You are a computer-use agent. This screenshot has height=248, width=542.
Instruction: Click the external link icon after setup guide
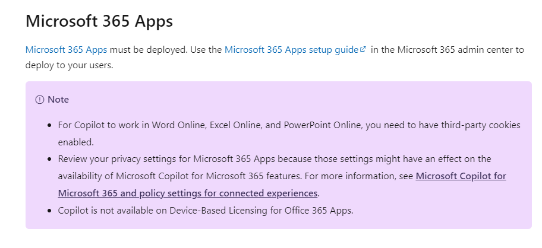(363, 49)
